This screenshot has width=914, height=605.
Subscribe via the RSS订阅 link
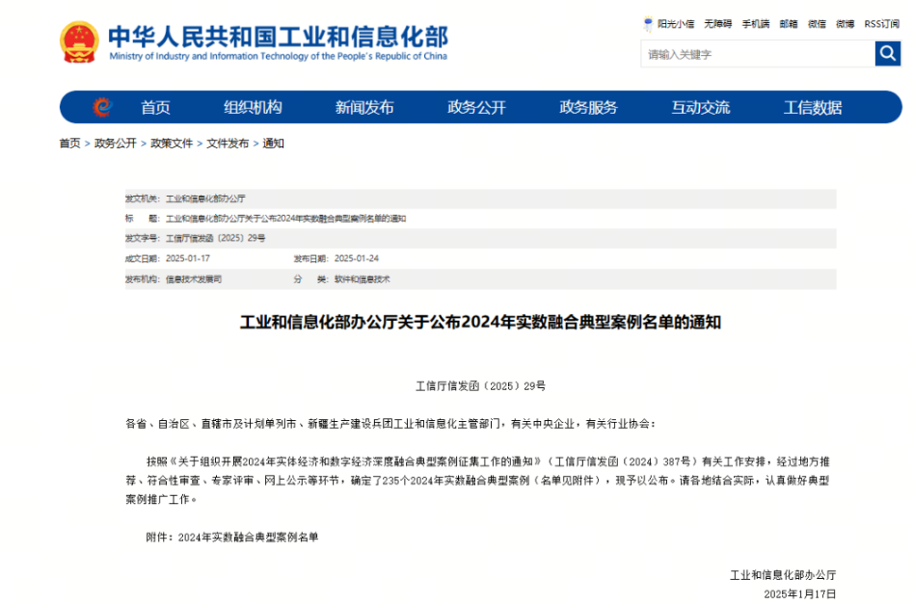click(x=881, y=23)
